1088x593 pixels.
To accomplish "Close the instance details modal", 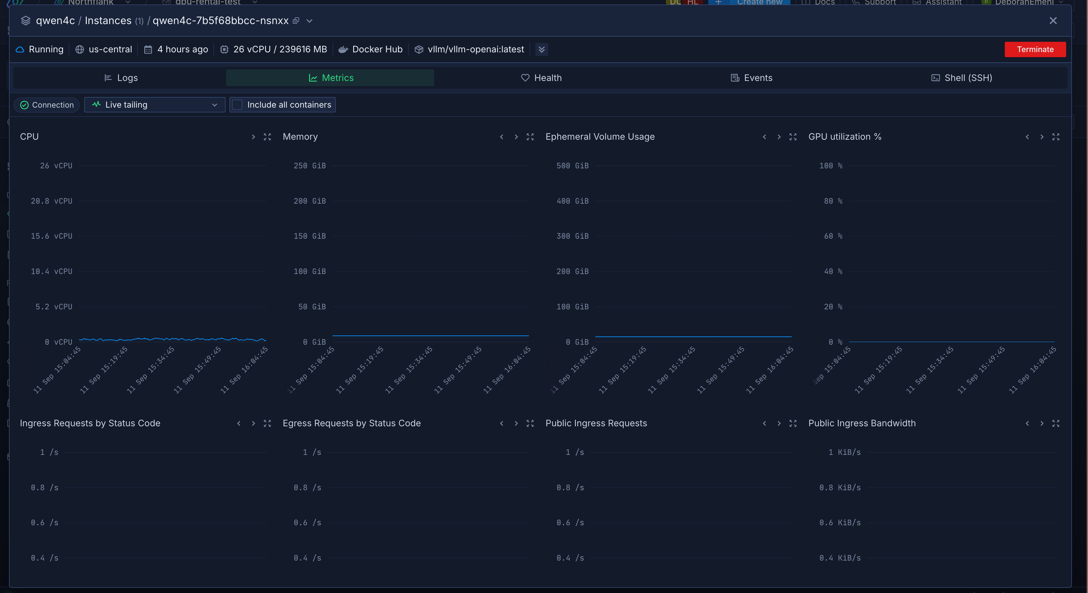I will [1053, 21].
